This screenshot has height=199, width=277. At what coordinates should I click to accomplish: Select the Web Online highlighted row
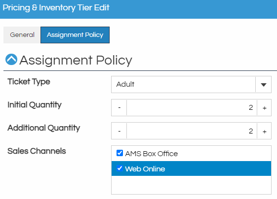[x=191, y=168]
